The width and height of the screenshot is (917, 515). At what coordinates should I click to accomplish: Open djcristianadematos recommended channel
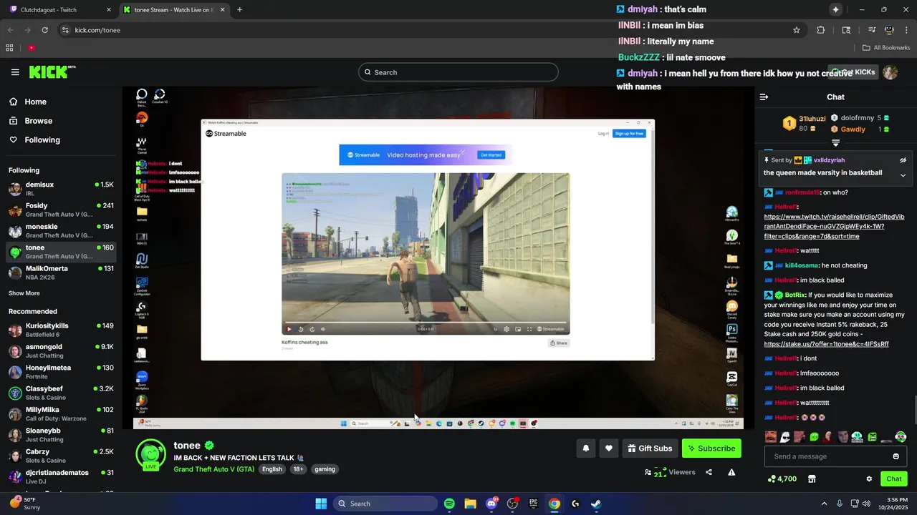pyautogui.click(x=62, y=477)
